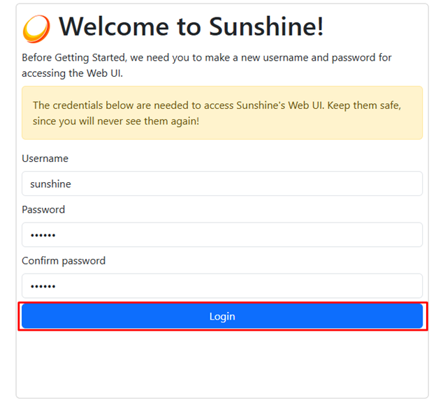The height and width of the screenshot is (411, 436).
Task: Focus the Confirm password input field
Action: coord(222,286)
